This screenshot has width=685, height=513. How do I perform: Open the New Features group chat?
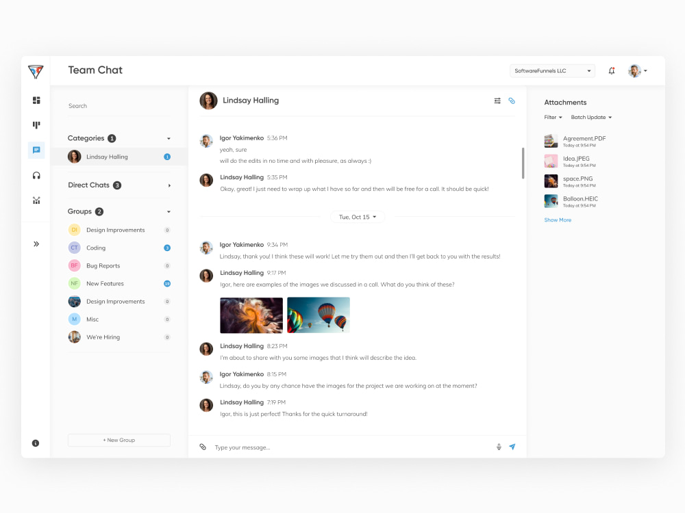[119, 284]
